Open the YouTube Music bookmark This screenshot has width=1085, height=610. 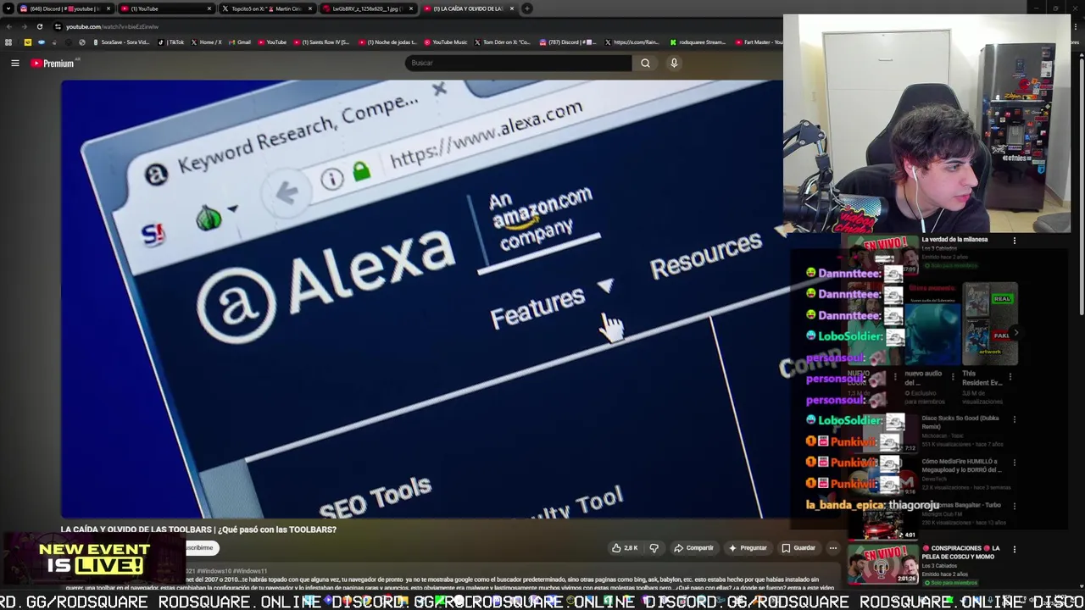coord(446,42)
